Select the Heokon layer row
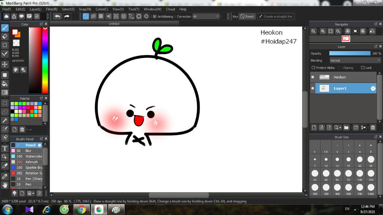This screenshot has width=383, height=215. (343, 77)
